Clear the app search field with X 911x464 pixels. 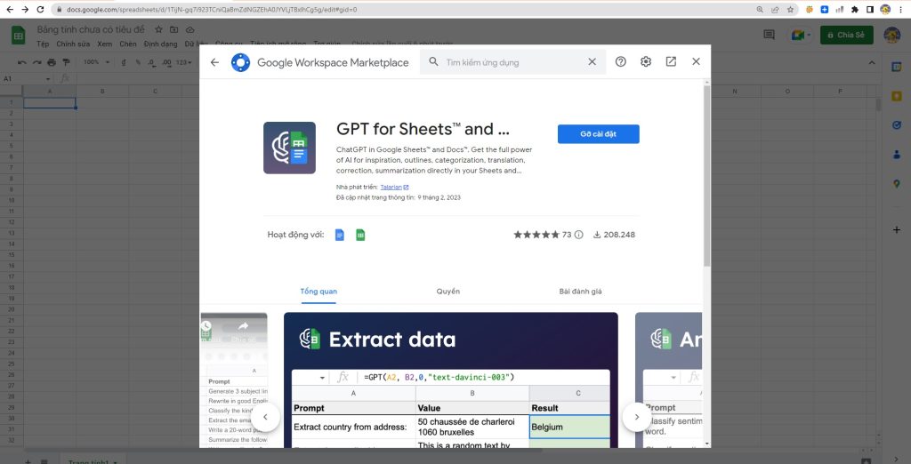pos(592,62)
